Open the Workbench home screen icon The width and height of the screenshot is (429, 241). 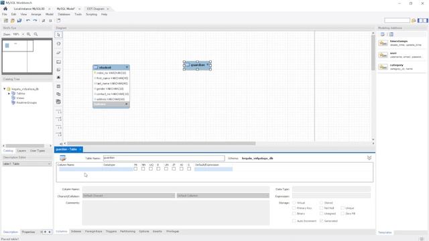5,9
